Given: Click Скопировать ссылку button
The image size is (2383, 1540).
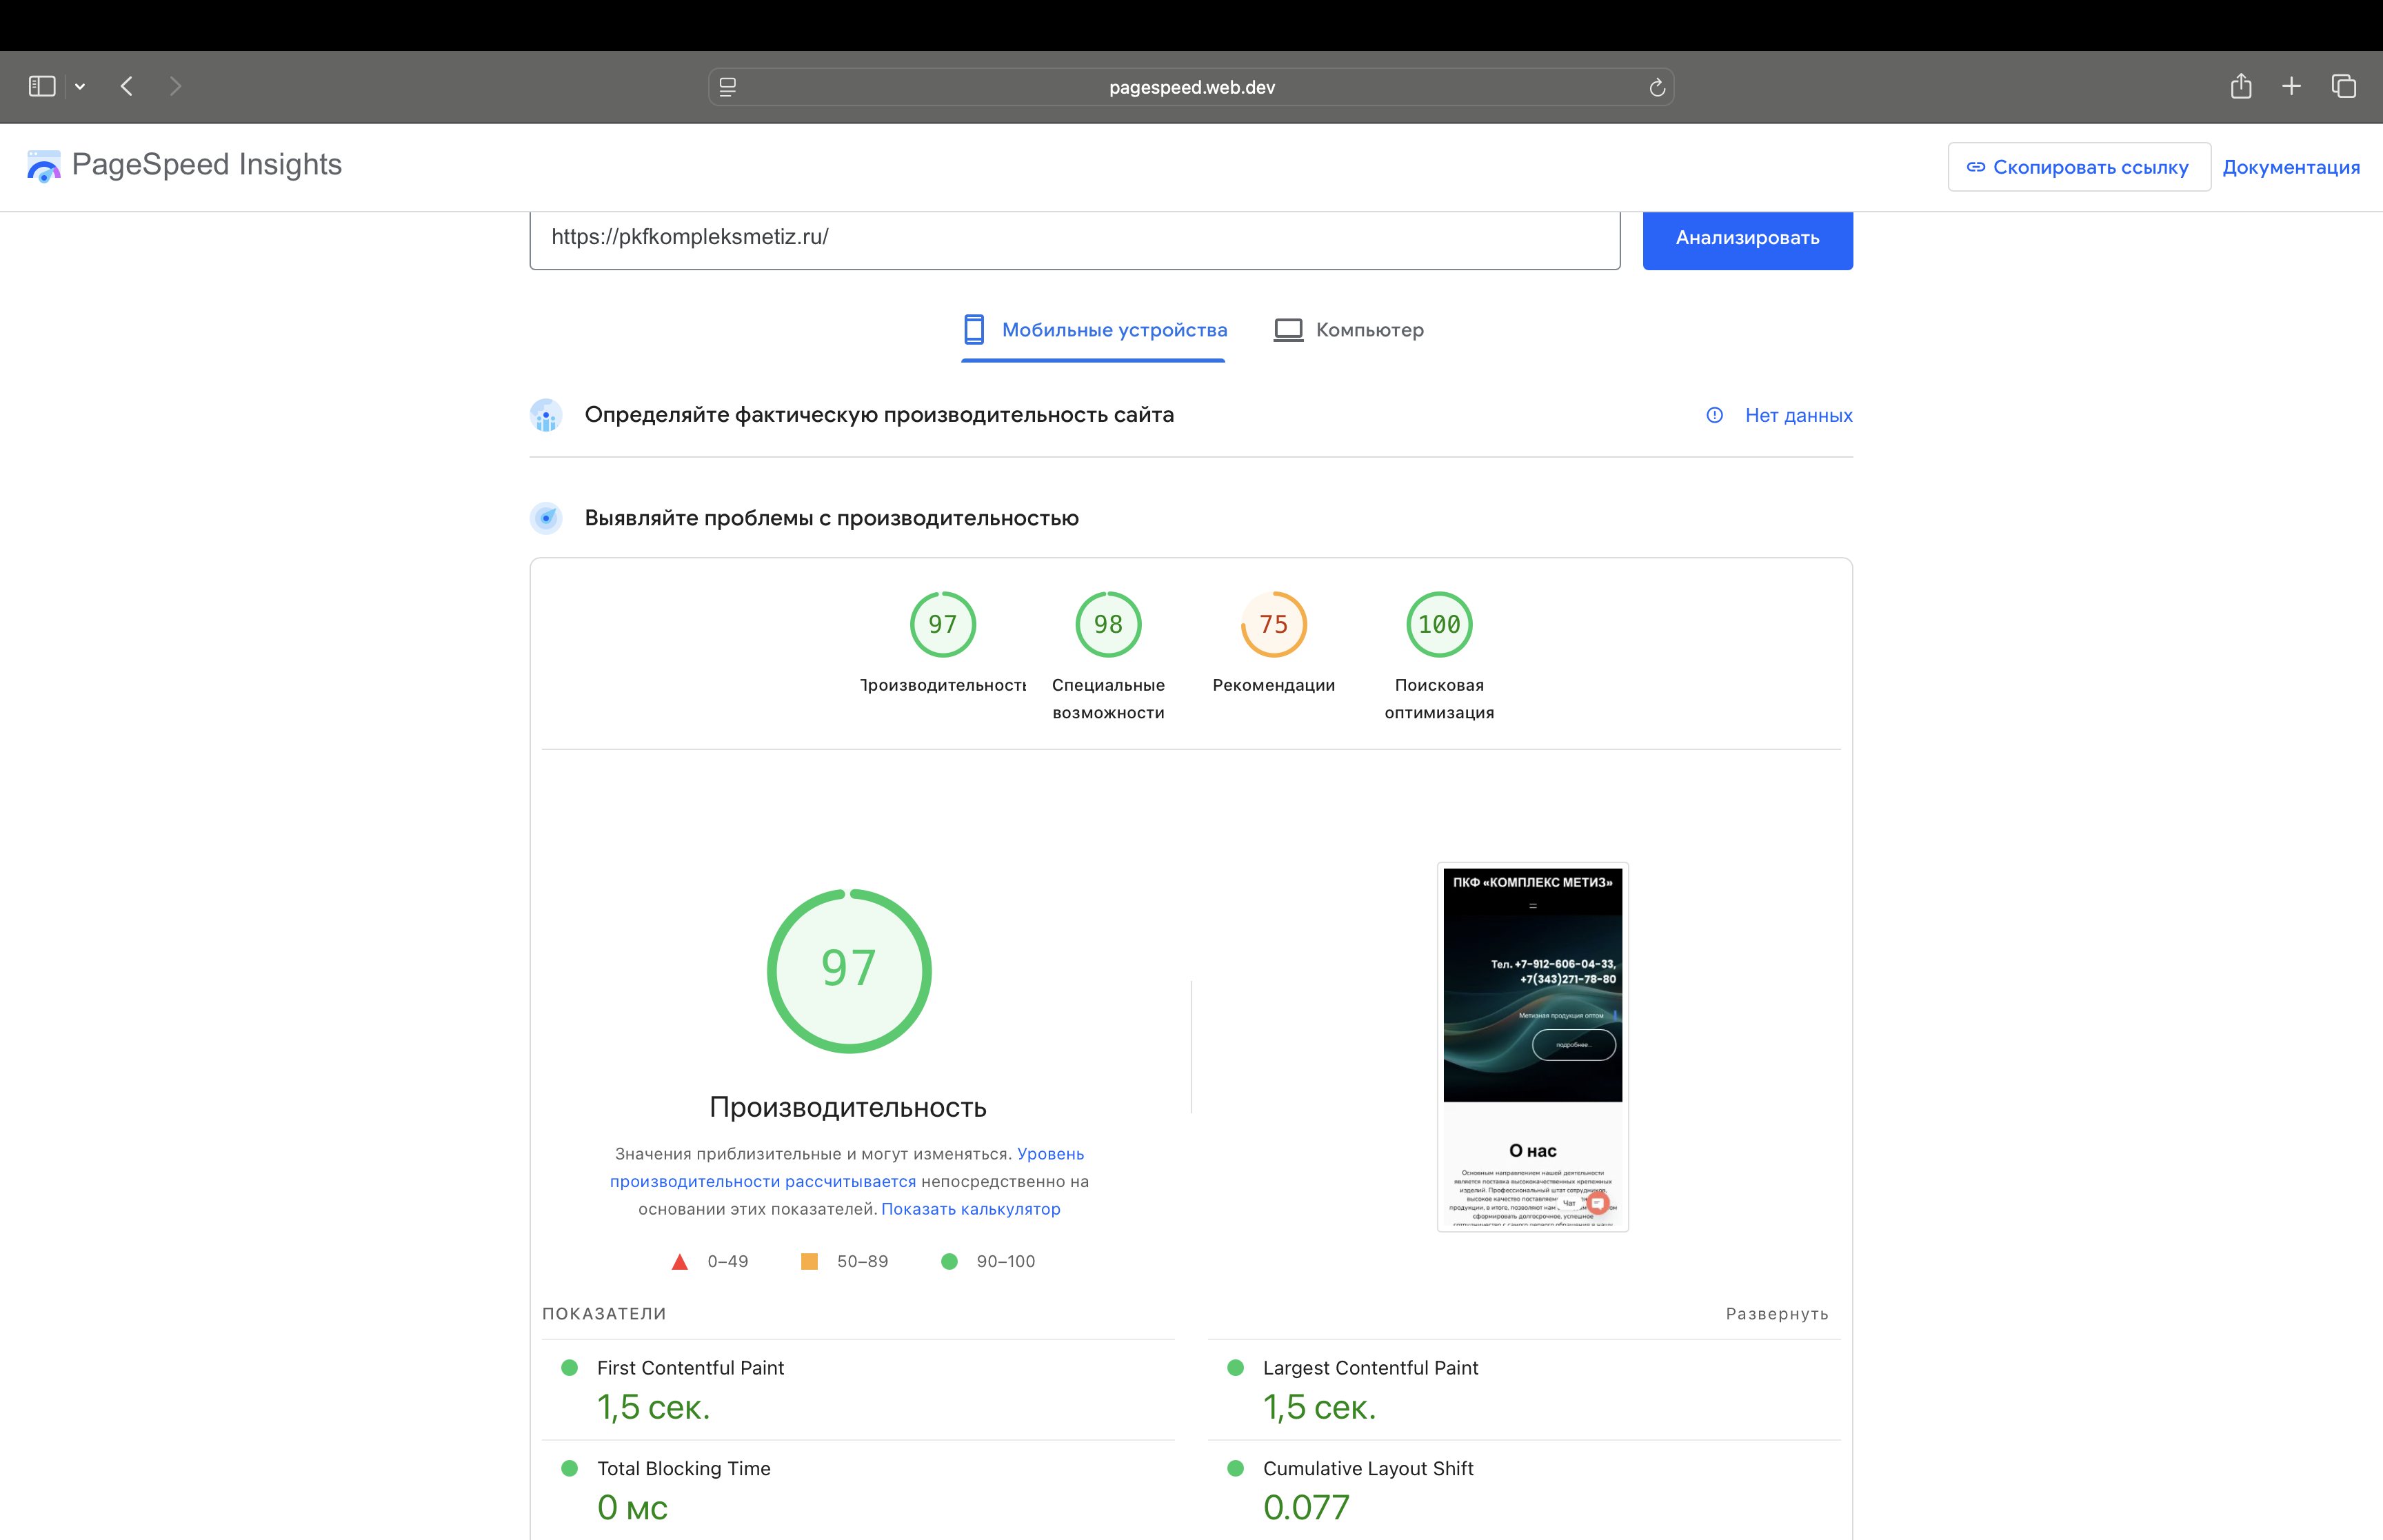Looking at the screenshot, I should [x=2078, y=167].
